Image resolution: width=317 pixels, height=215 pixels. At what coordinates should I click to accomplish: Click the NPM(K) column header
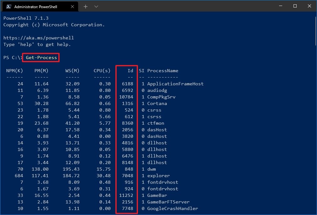(14, 71)
